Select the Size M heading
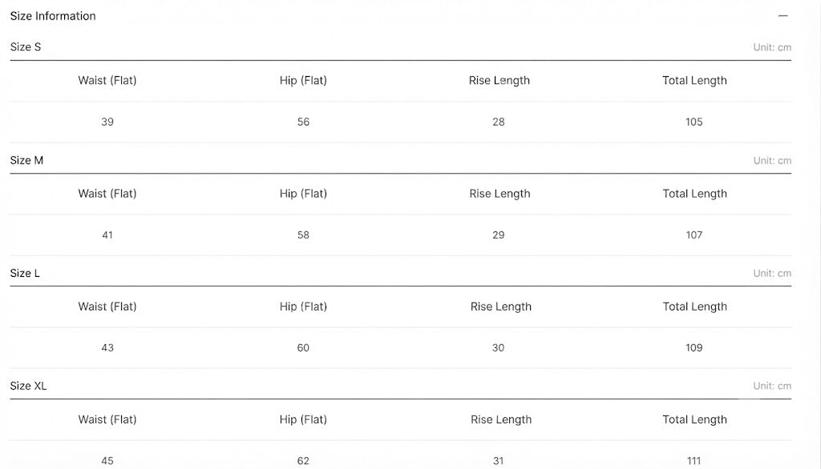The height and width of the screenshot is (469, 821). [x=26, y=161]
